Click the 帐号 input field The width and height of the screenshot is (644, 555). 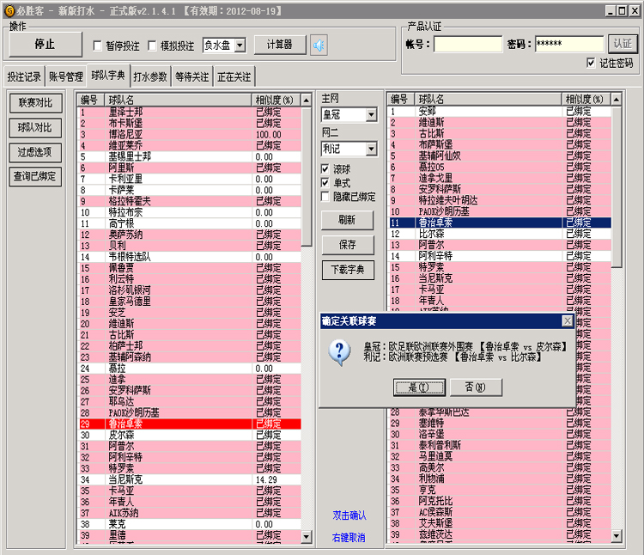point(468,44)
